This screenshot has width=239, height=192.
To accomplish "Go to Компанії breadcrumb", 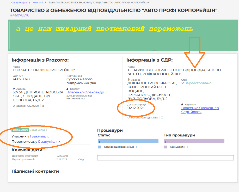I will [x=38, y=3].
